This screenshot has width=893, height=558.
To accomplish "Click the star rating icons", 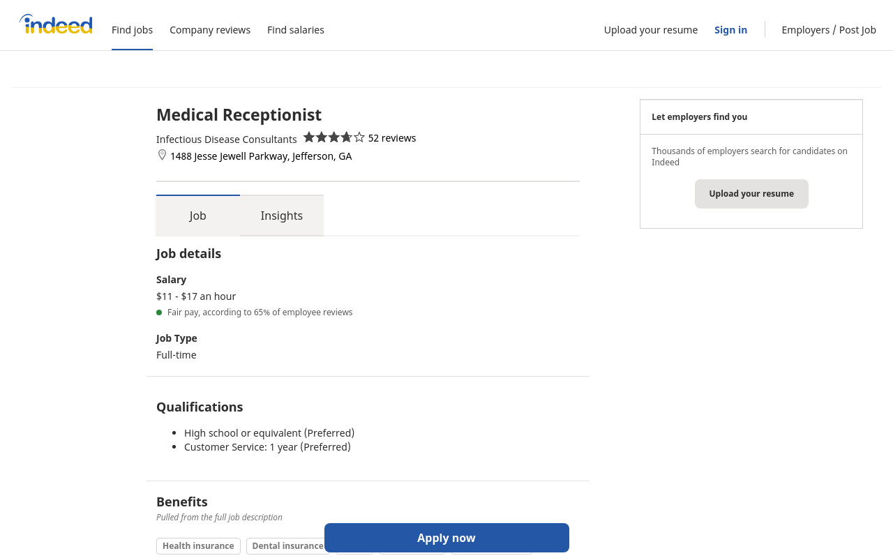I will [x=333, y=137].
